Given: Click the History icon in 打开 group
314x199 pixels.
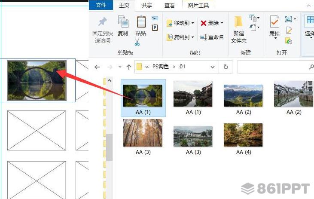Looking at the screenshot, I should [289, 41].
